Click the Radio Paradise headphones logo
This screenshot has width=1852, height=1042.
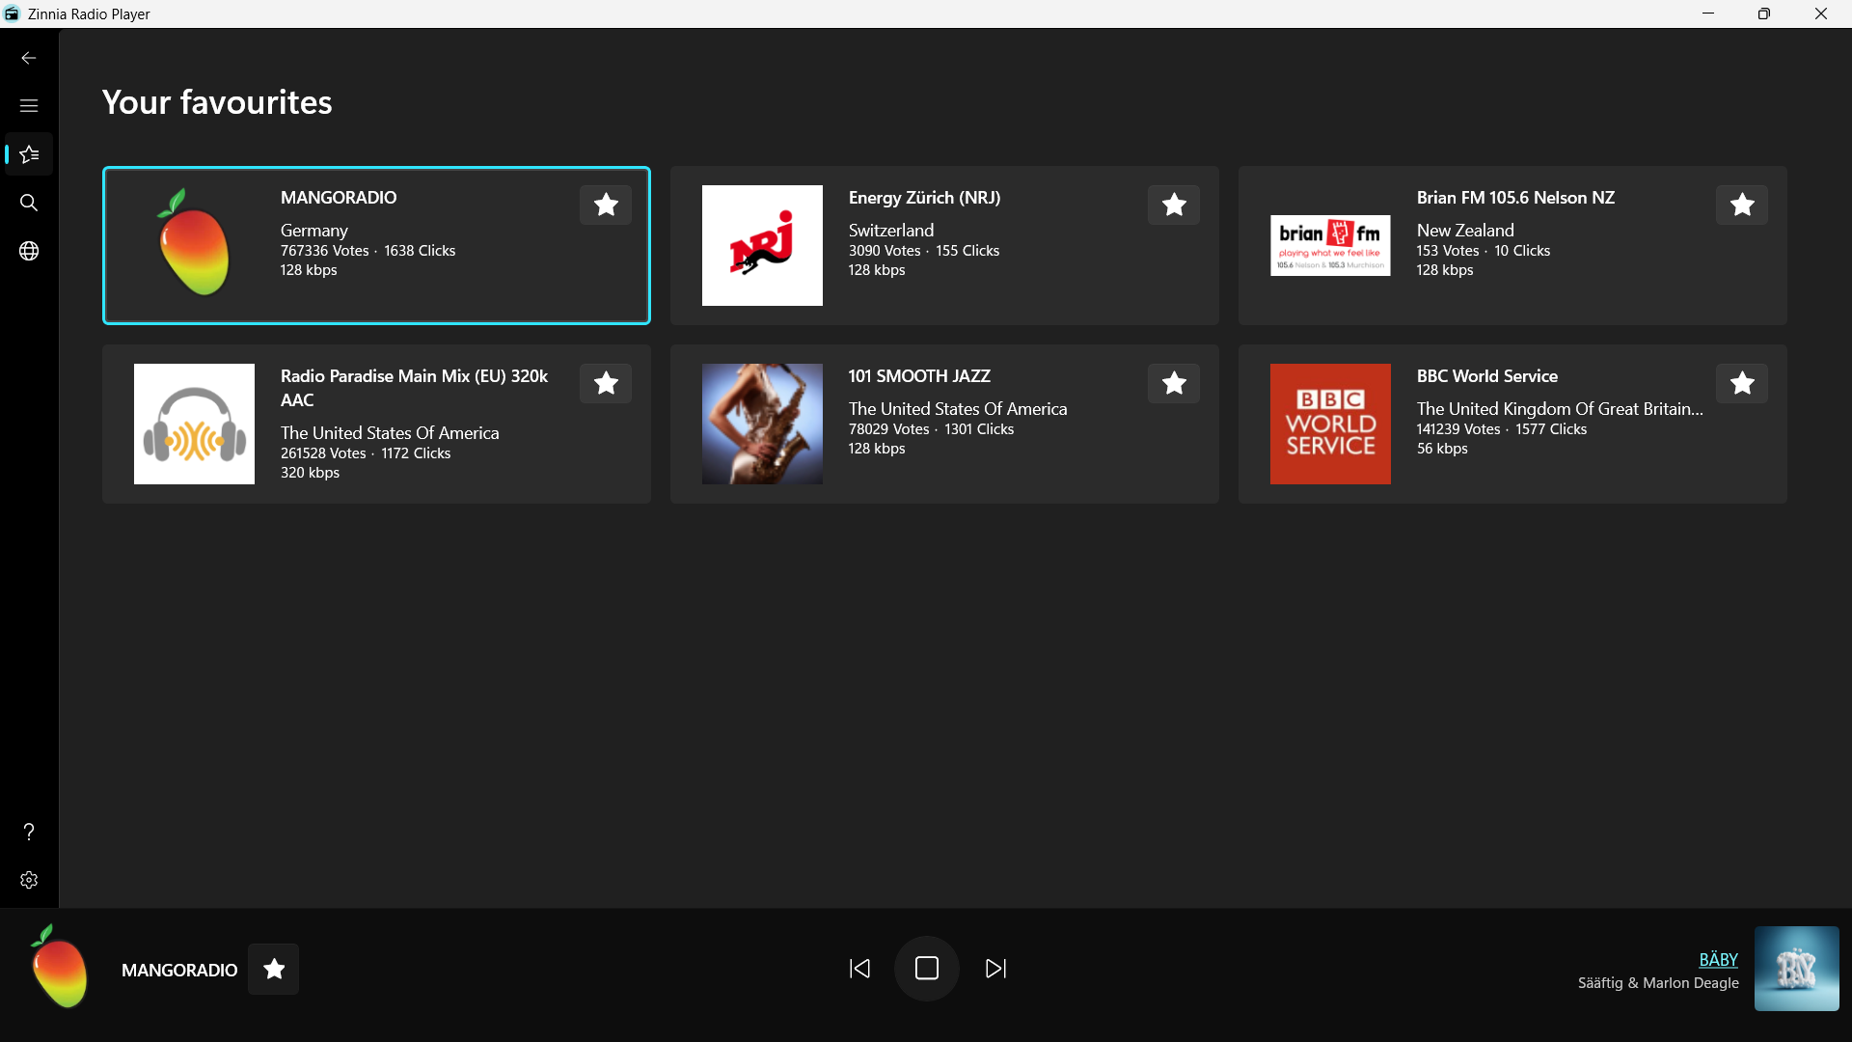194,424
